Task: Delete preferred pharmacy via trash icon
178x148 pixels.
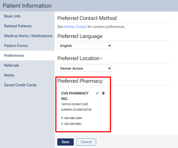Action: (x=103, y=93)
